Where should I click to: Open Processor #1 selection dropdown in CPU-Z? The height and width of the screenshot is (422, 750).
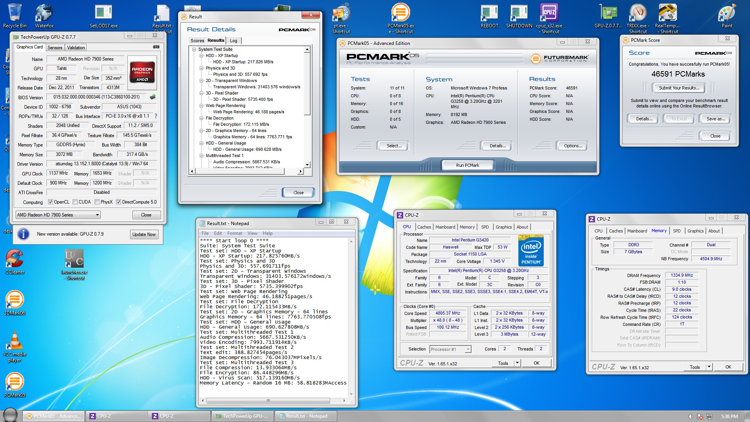click(x=450, y=349)
